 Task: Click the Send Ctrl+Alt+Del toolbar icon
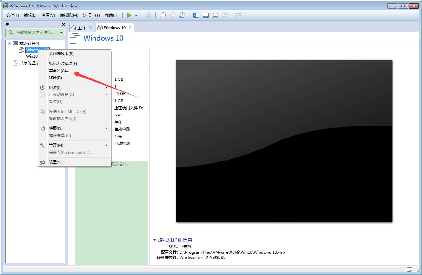tap(148, 15)
